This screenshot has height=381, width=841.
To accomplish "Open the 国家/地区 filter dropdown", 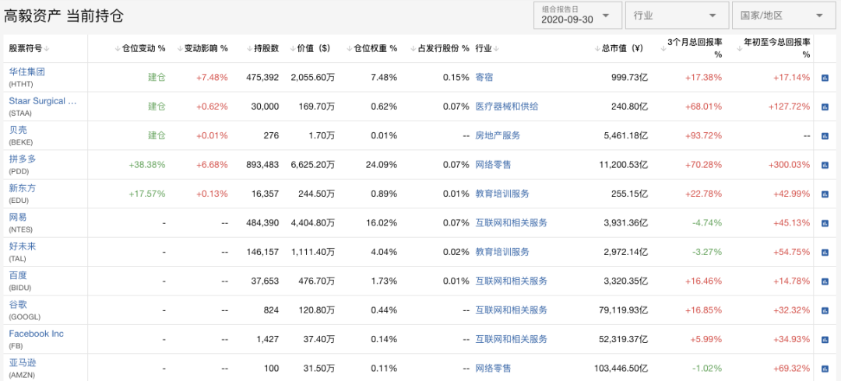I will (x=784, y=15).
